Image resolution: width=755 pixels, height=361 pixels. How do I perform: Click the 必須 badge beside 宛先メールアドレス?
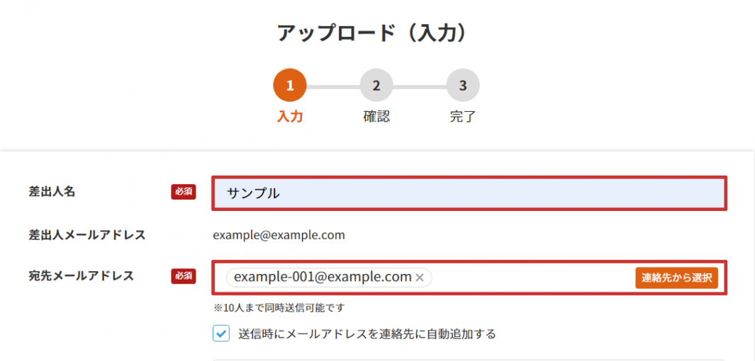coord(183,276)
